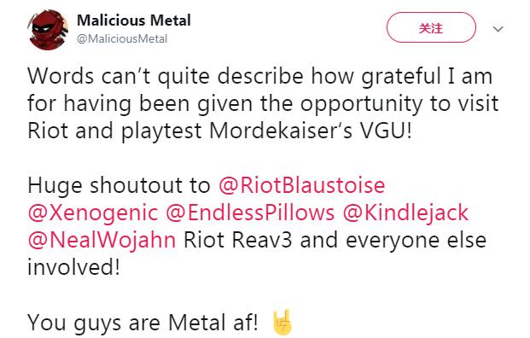The height and width of the screenshot is (338, 530).
Task: Open the @Xenogenic mention
Action: [93, 213]
